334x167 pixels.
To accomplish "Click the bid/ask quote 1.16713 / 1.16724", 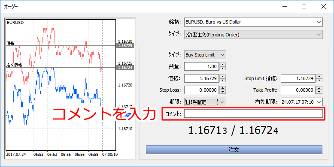I will (x=234, y=130).
